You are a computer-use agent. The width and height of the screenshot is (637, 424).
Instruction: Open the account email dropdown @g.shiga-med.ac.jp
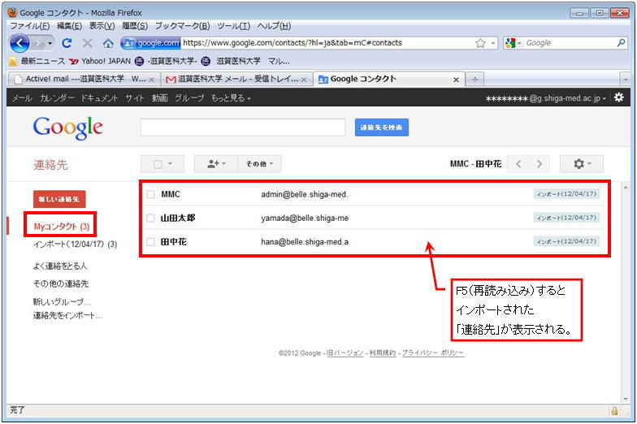[x=546, y=98]
